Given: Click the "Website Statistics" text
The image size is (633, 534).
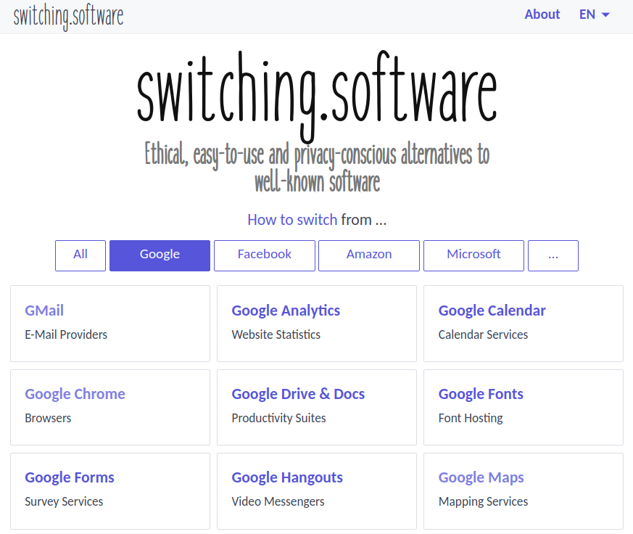Looking at the screenshot, I should click(x=276, y=334).
